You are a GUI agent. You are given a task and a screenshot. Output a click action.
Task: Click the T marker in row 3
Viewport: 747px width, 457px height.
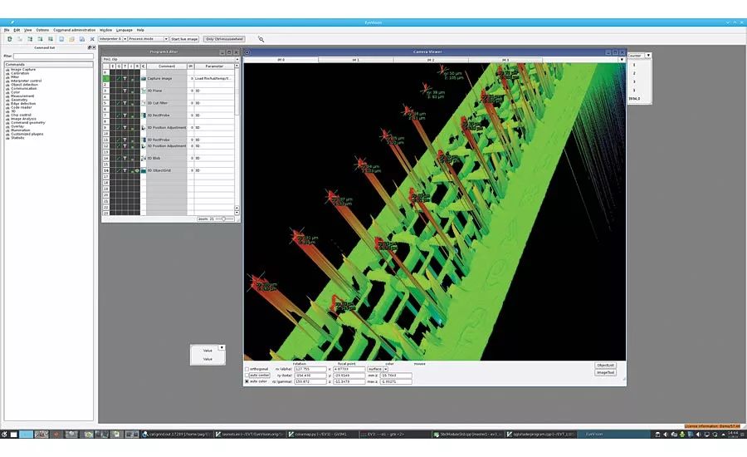click(x=124, y=91)
